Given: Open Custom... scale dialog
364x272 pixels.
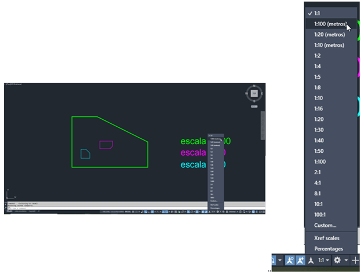Looking at the screenshot, I should coord(325,225).
